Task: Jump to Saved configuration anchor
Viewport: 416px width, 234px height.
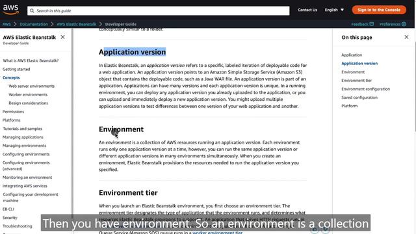Action: (x=359, y=97)
